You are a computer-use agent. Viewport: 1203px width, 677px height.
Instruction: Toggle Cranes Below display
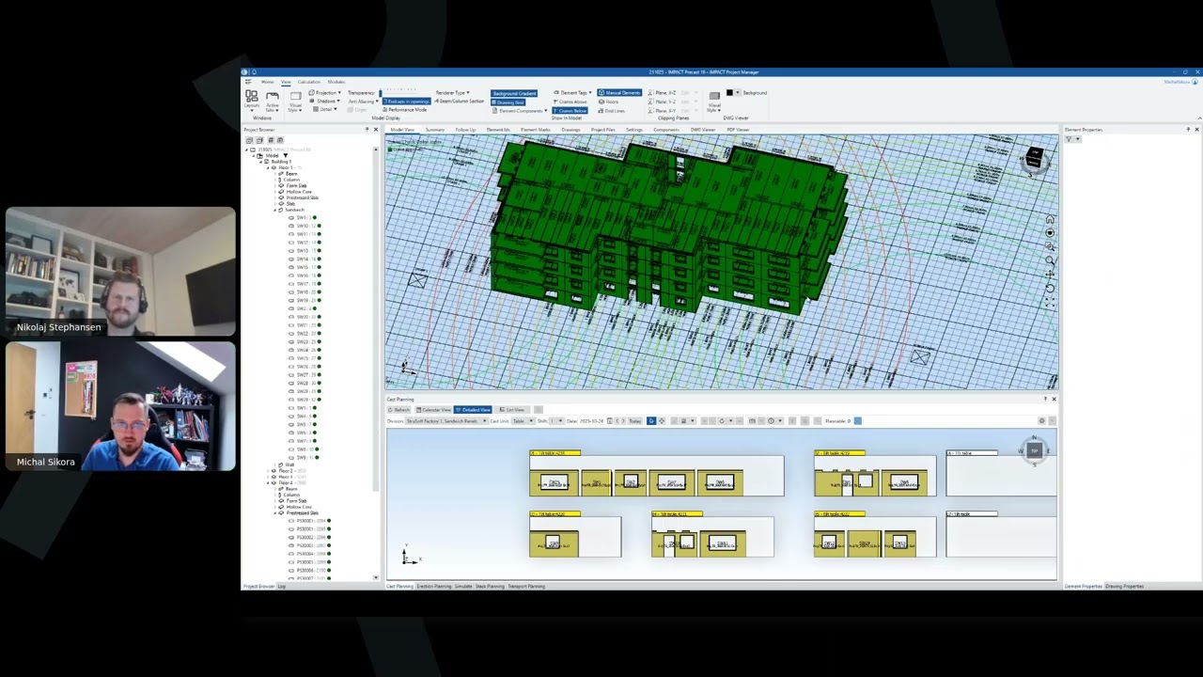tap(570, 110)
